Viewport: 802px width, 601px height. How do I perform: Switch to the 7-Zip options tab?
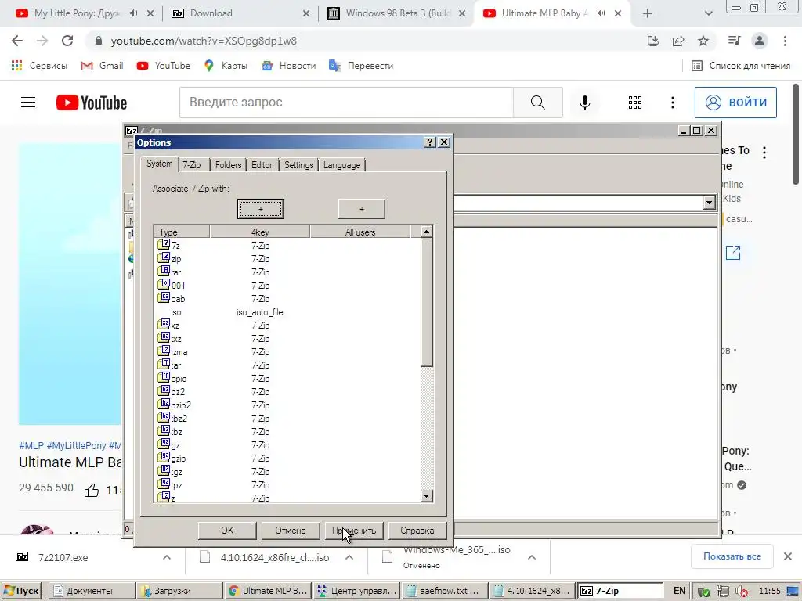[x=192, y=165]
